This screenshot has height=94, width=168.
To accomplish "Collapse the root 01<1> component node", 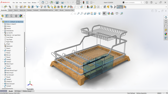I will [x=1, y=22].
